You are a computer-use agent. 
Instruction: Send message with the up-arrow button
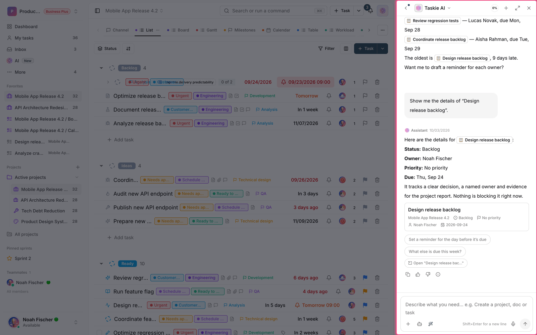point(525,324)
